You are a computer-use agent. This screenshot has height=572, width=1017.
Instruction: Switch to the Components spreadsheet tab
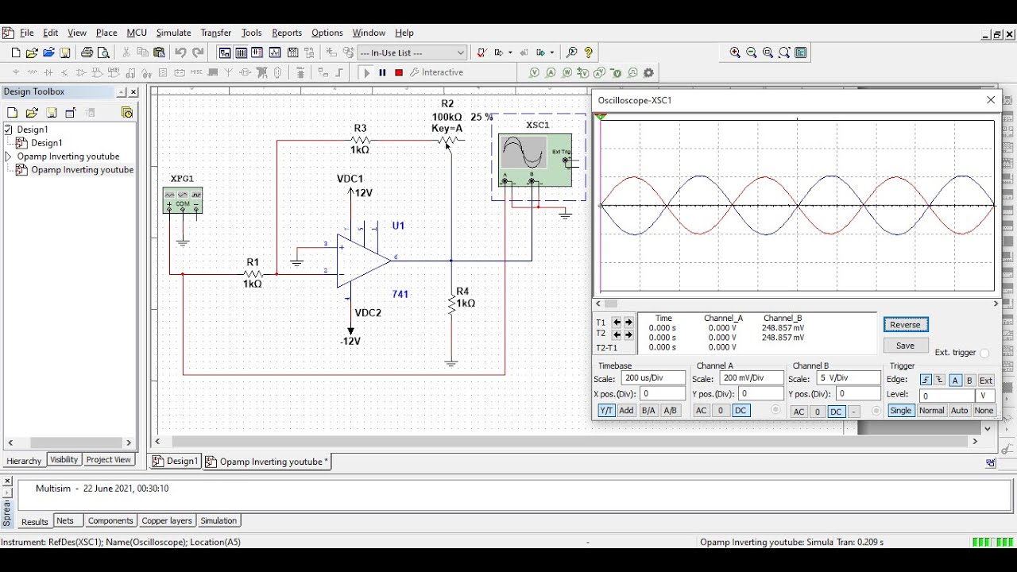(110, 521)
